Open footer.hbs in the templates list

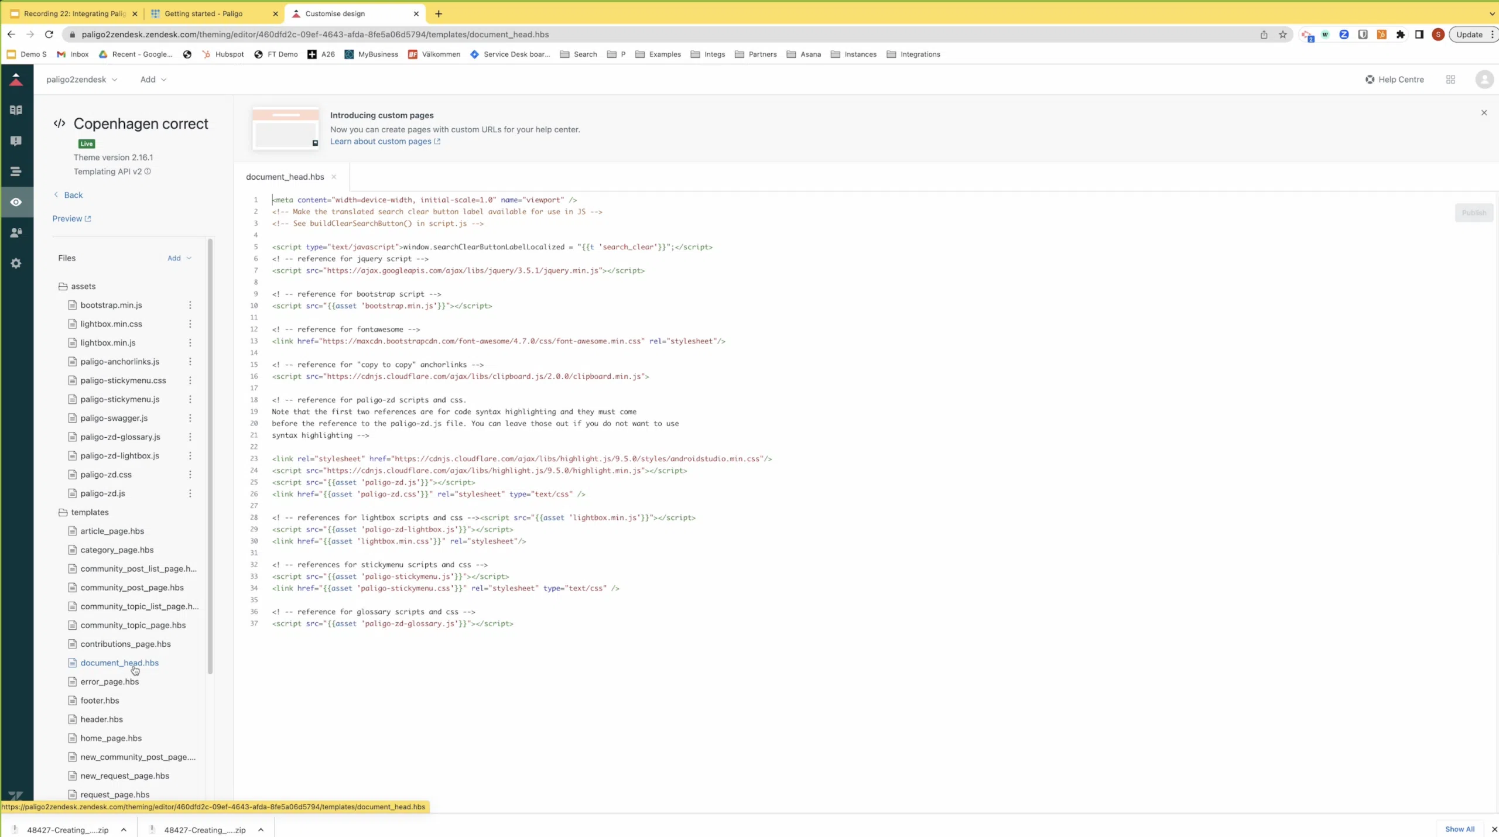coord(100,701)
